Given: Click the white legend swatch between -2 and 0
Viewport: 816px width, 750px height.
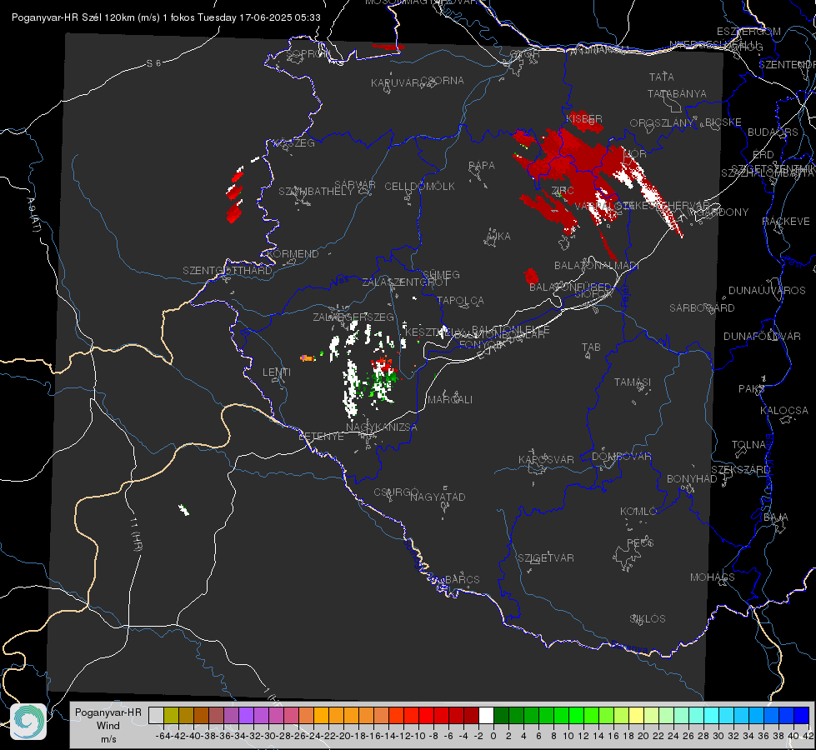Looking at the screenshot, I should 486,716.
